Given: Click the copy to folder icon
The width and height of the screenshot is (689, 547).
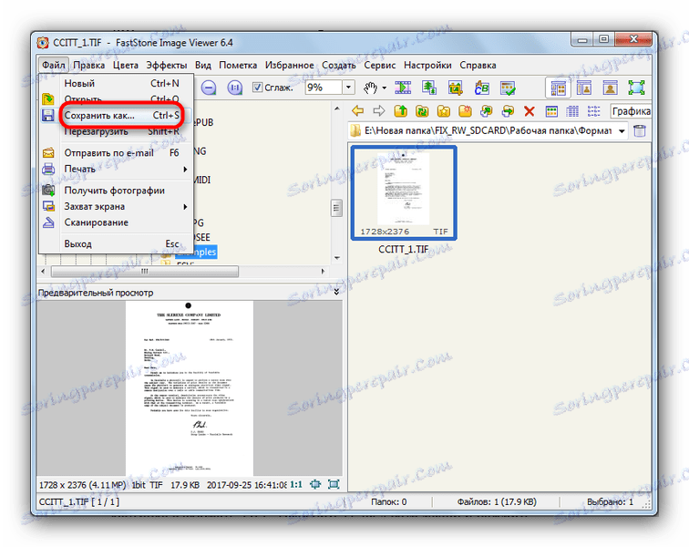Looking at the screenshot, I should point(487,111).
